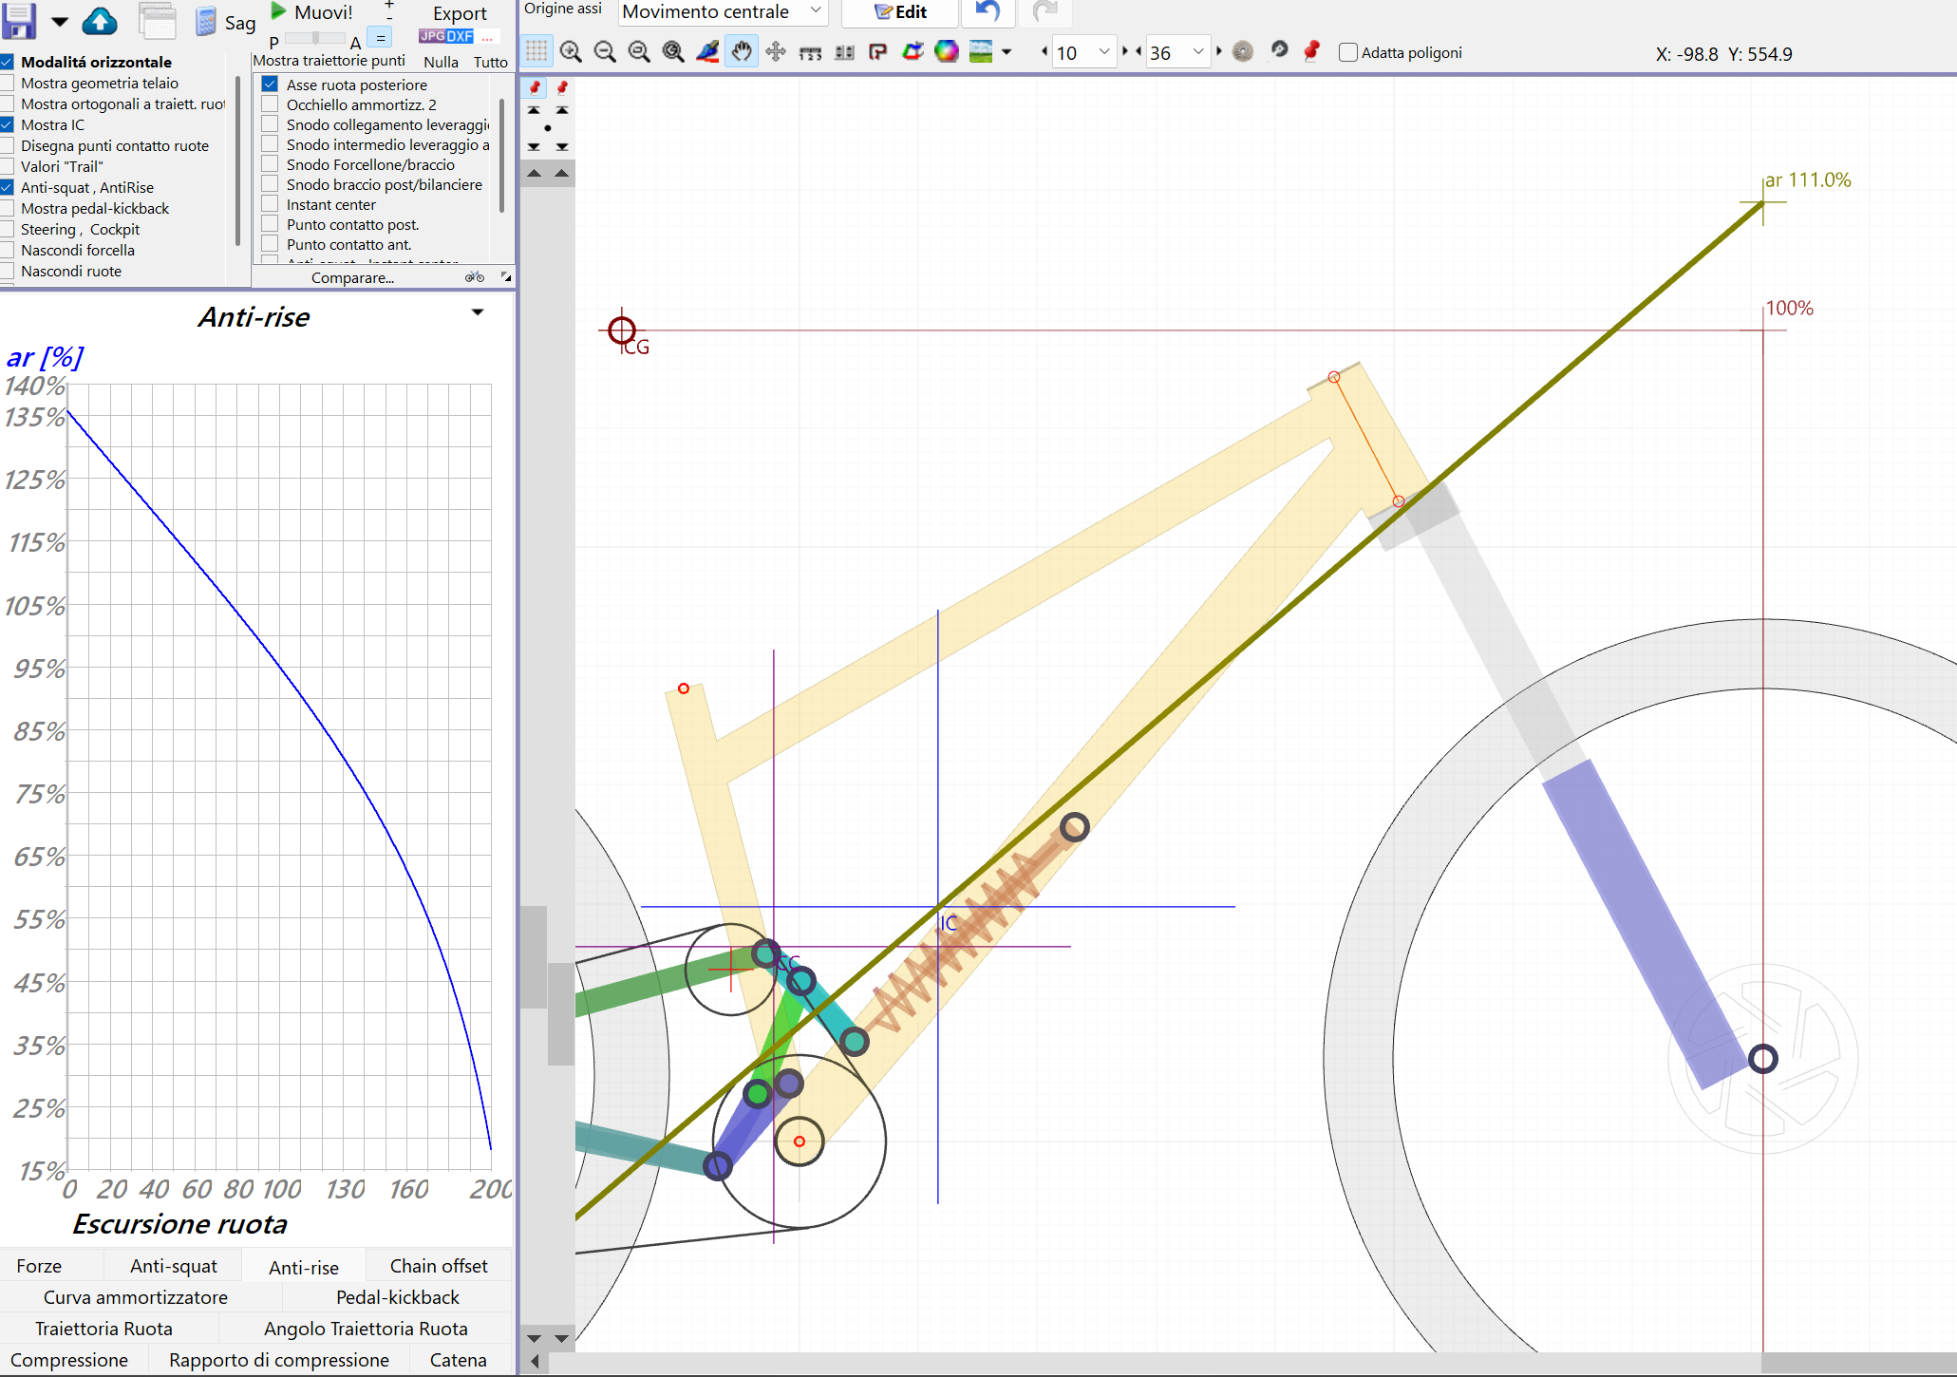Toggle the grid display icon

point(536,51)
